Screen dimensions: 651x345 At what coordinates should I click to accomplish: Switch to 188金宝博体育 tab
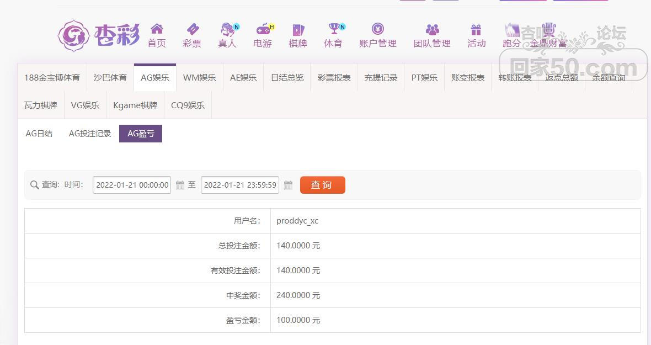[52, 78]
